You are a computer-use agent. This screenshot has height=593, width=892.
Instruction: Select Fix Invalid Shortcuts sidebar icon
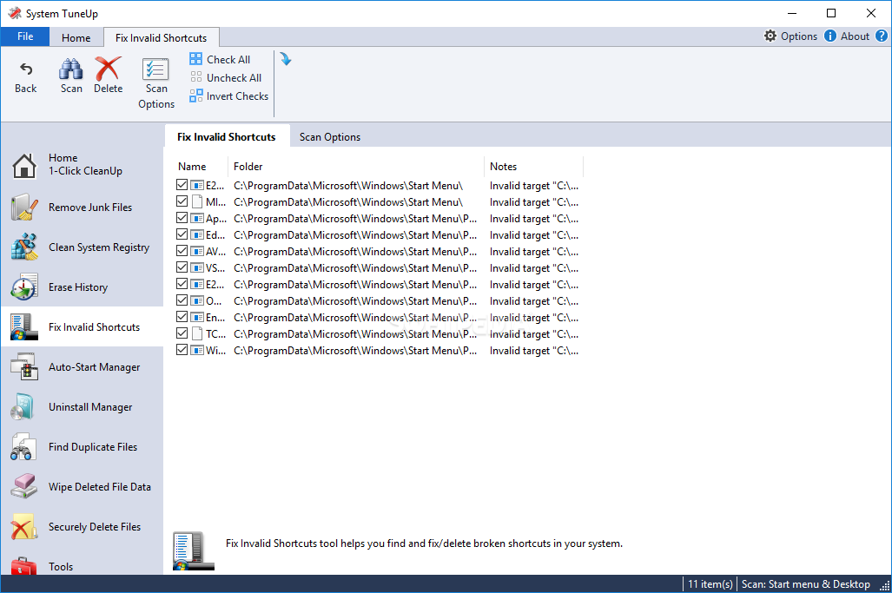24,327
